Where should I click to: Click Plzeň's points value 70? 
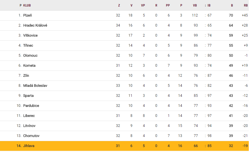coord(231,15)
